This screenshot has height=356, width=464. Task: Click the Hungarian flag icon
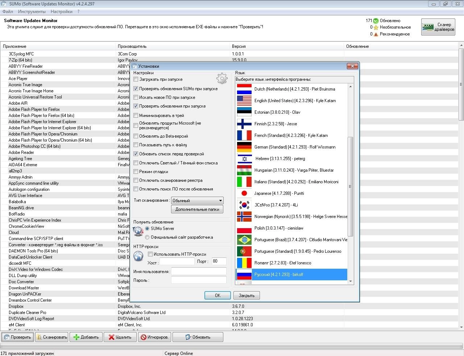[244, 170]
